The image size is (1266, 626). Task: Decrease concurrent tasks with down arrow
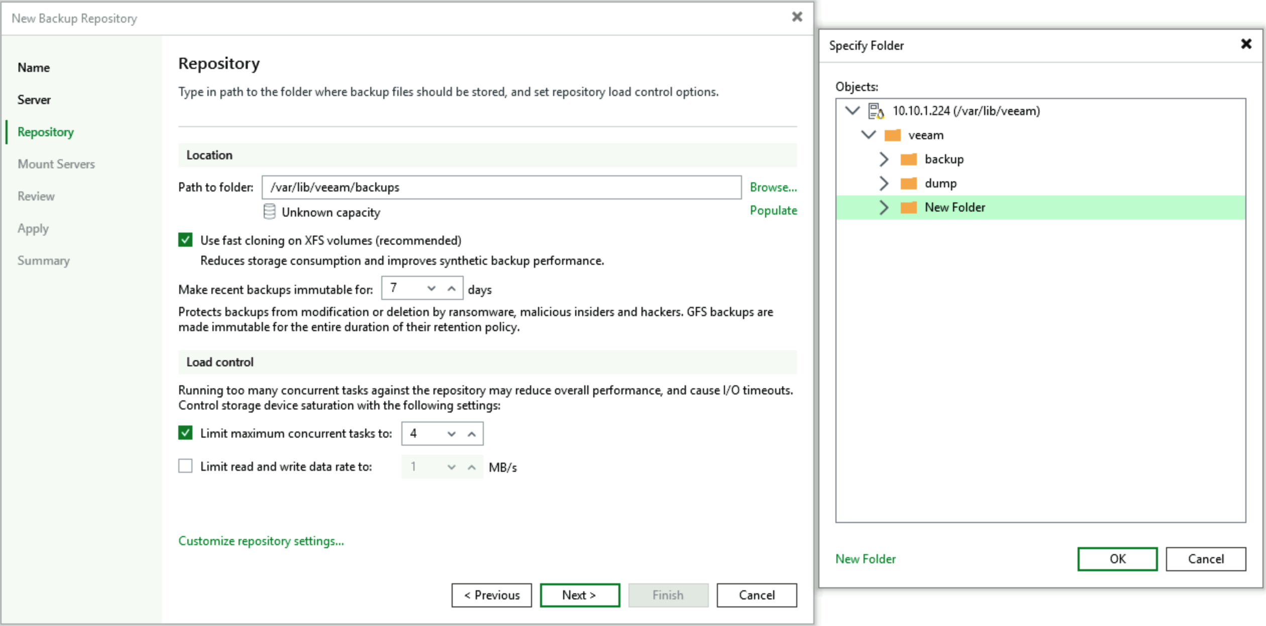[451, 434]
